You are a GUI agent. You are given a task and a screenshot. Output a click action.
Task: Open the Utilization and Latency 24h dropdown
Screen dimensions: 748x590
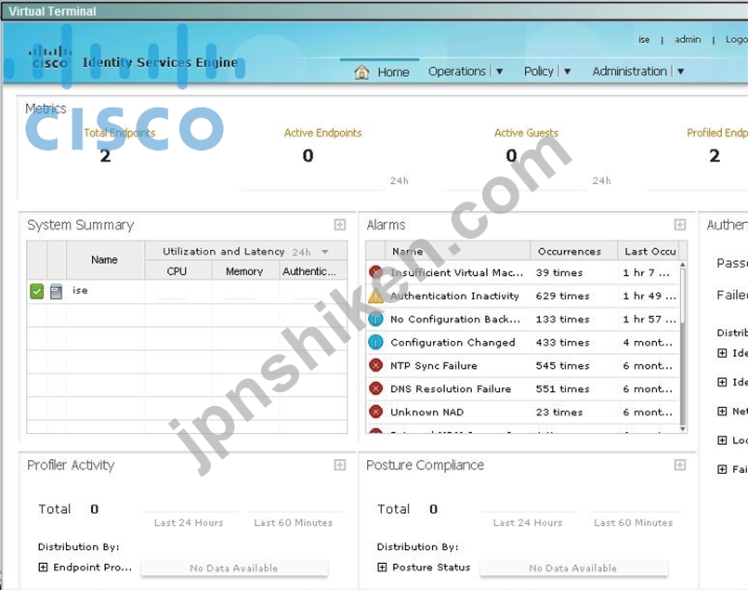[x=325, y=252]
